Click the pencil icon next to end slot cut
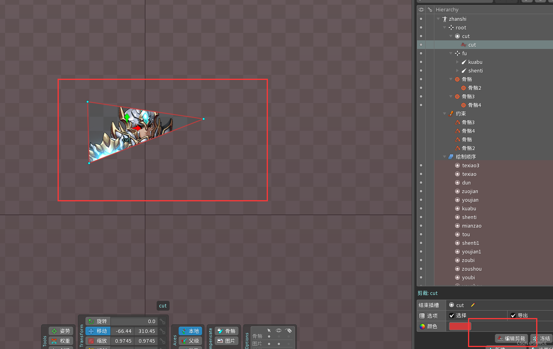 [473, 305]
